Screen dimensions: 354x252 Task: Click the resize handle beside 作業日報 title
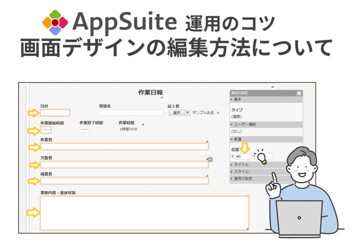(162, 97)
